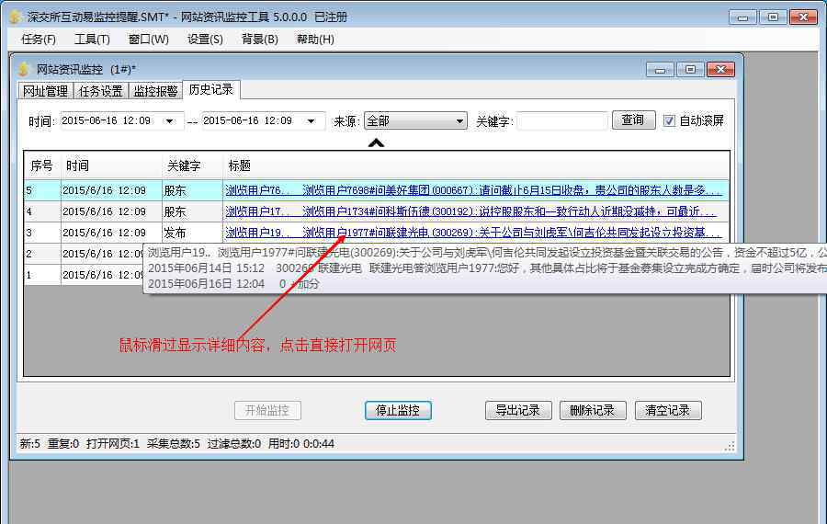Select the sequence number cell 1

tap(42, 275)
